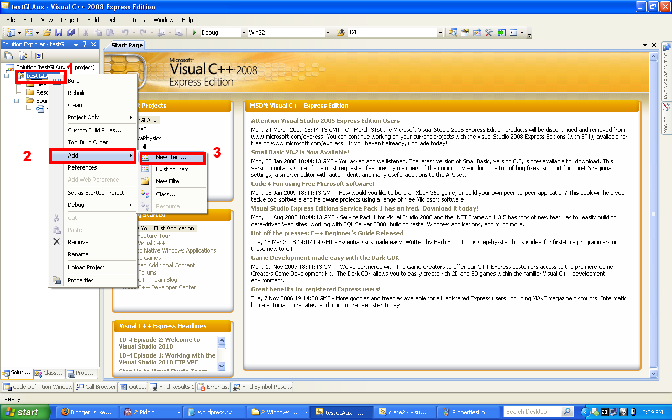Image resolution: width=672 pixels, height=420 pixels.
Task: Click the New Project toolbar icon
Action: point(10,33)
